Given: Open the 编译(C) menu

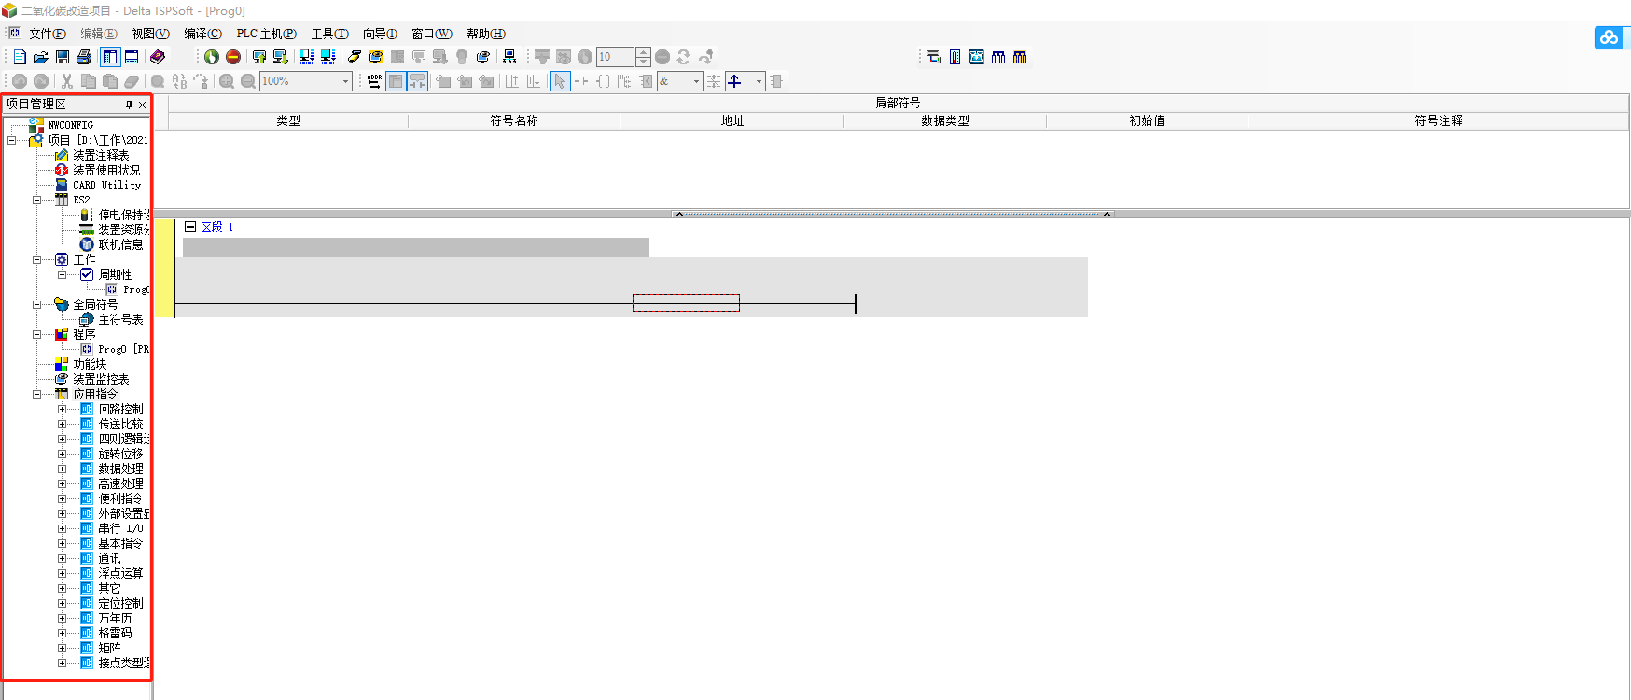Looking at the screenshot, I should click(202, 34).
